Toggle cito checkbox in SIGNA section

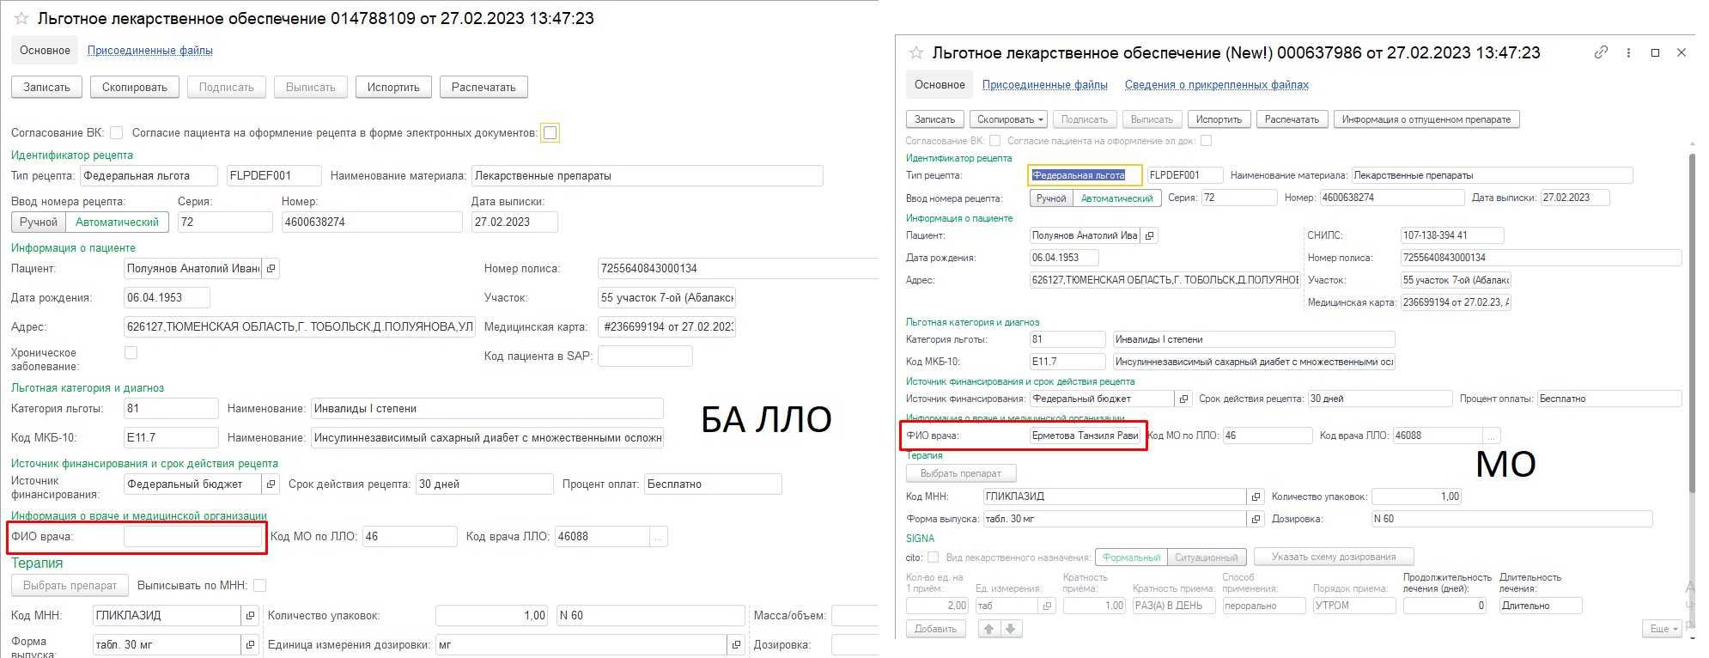point(934,557)
